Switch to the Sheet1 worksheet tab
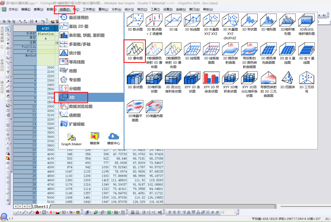 click(41, 206)
